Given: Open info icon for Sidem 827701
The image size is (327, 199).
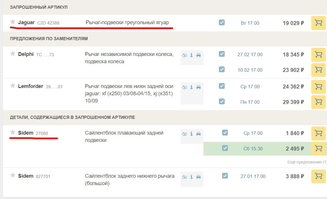Looking at the screenshot, I should 191,176.
